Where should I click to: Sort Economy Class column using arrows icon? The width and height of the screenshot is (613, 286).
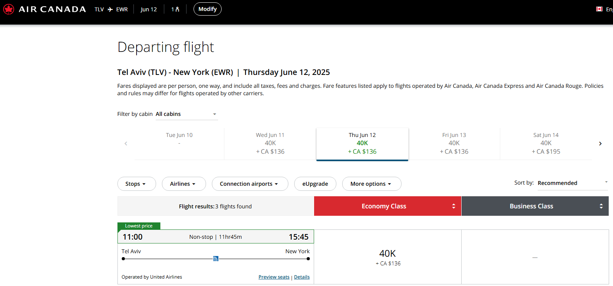(x=453, y=206)
